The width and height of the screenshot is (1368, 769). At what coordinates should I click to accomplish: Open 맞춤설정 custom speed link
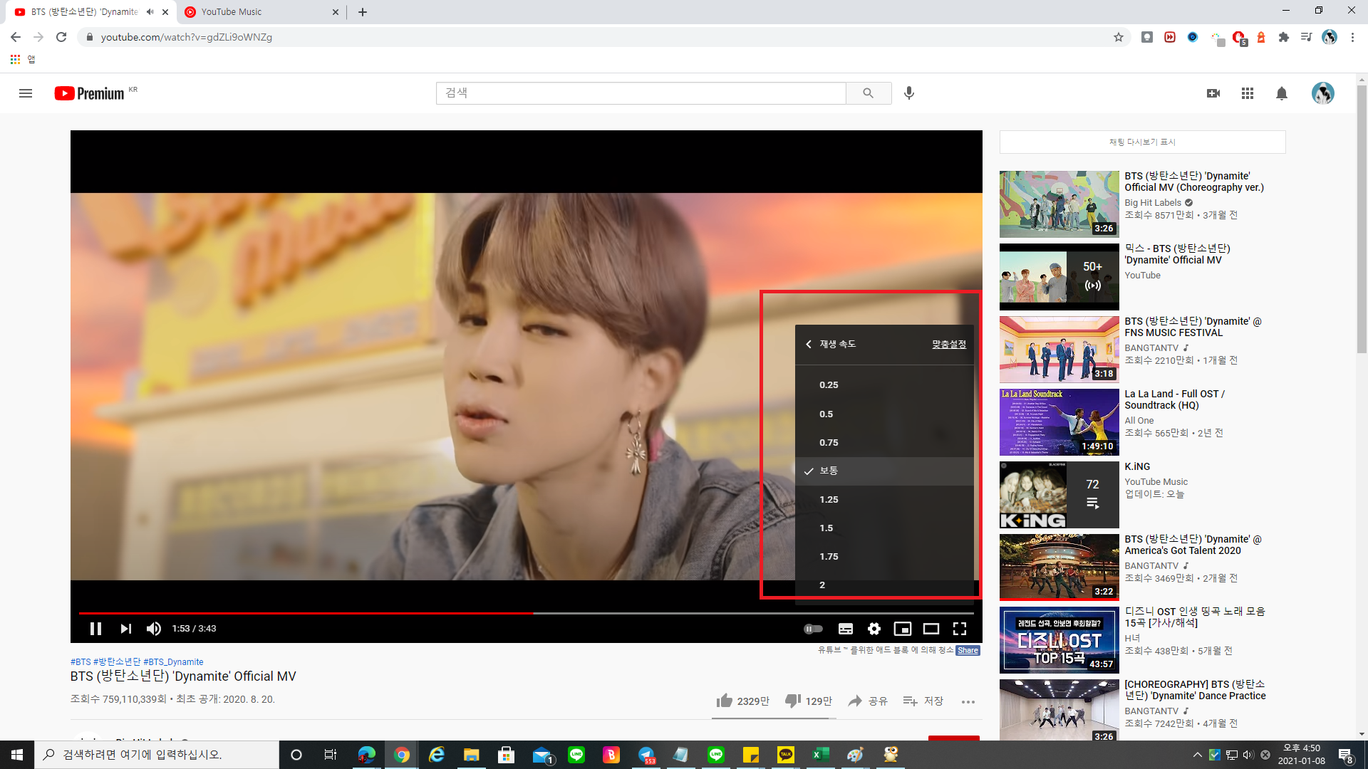pos(948,345)
